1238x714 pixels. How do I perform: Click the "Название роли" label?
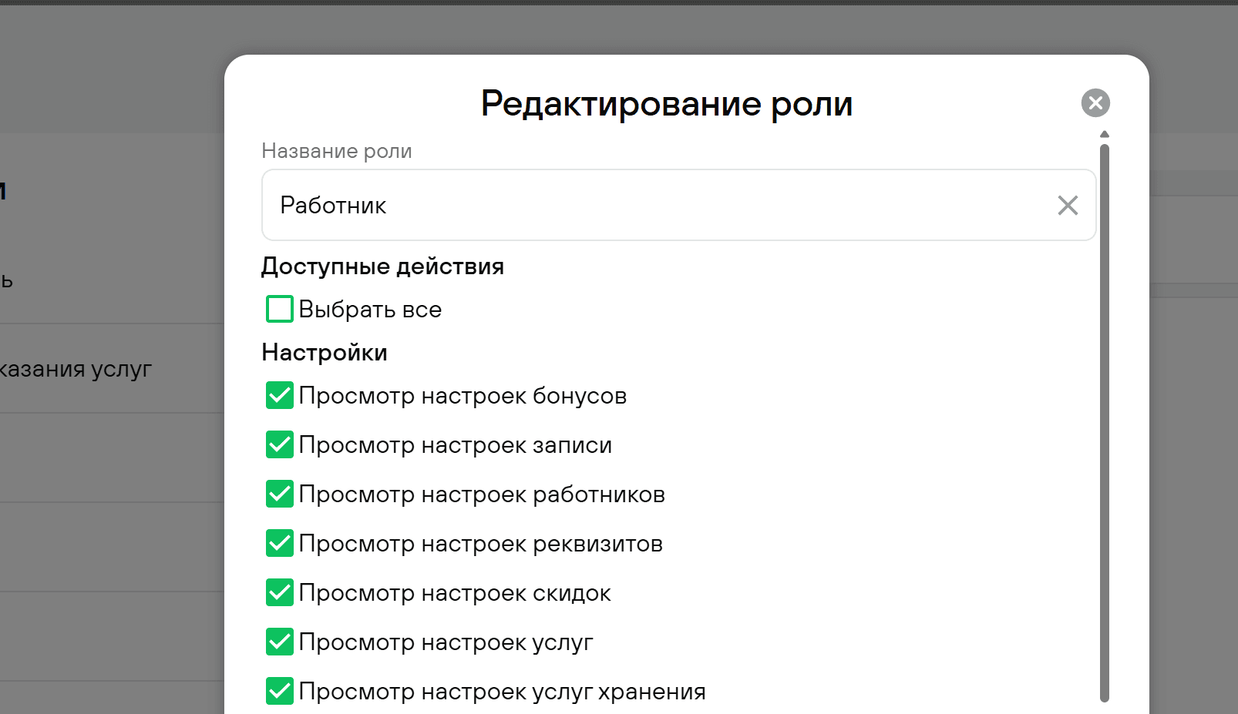337,151
